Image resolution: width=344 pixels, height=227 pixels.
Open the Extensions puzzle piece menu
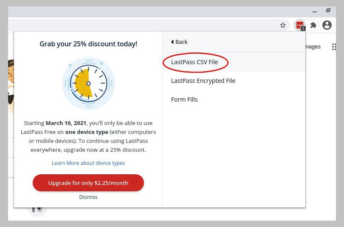tap(313, 25)
